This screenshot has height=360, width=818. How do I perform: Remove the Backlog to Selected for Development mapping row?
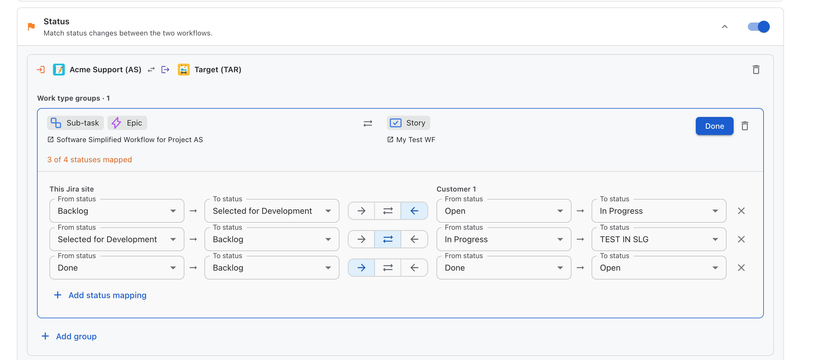pyautogui.click(x=741, y=211)
